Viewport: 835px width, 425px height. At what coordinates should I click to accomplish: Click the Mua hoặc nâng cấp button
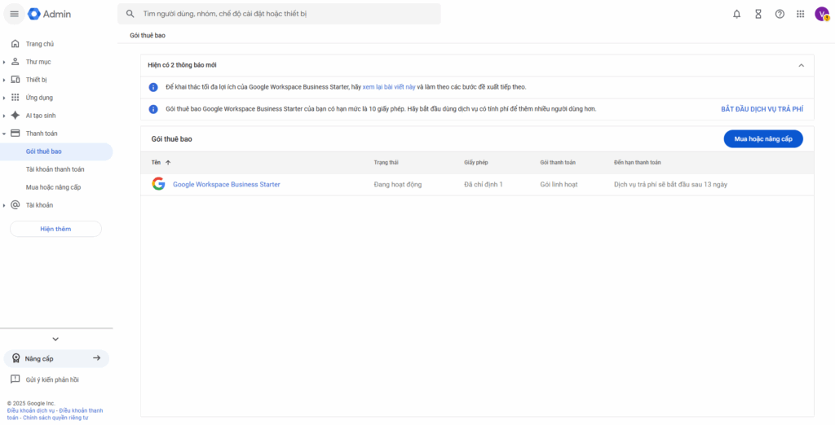[x=762, y=139]
